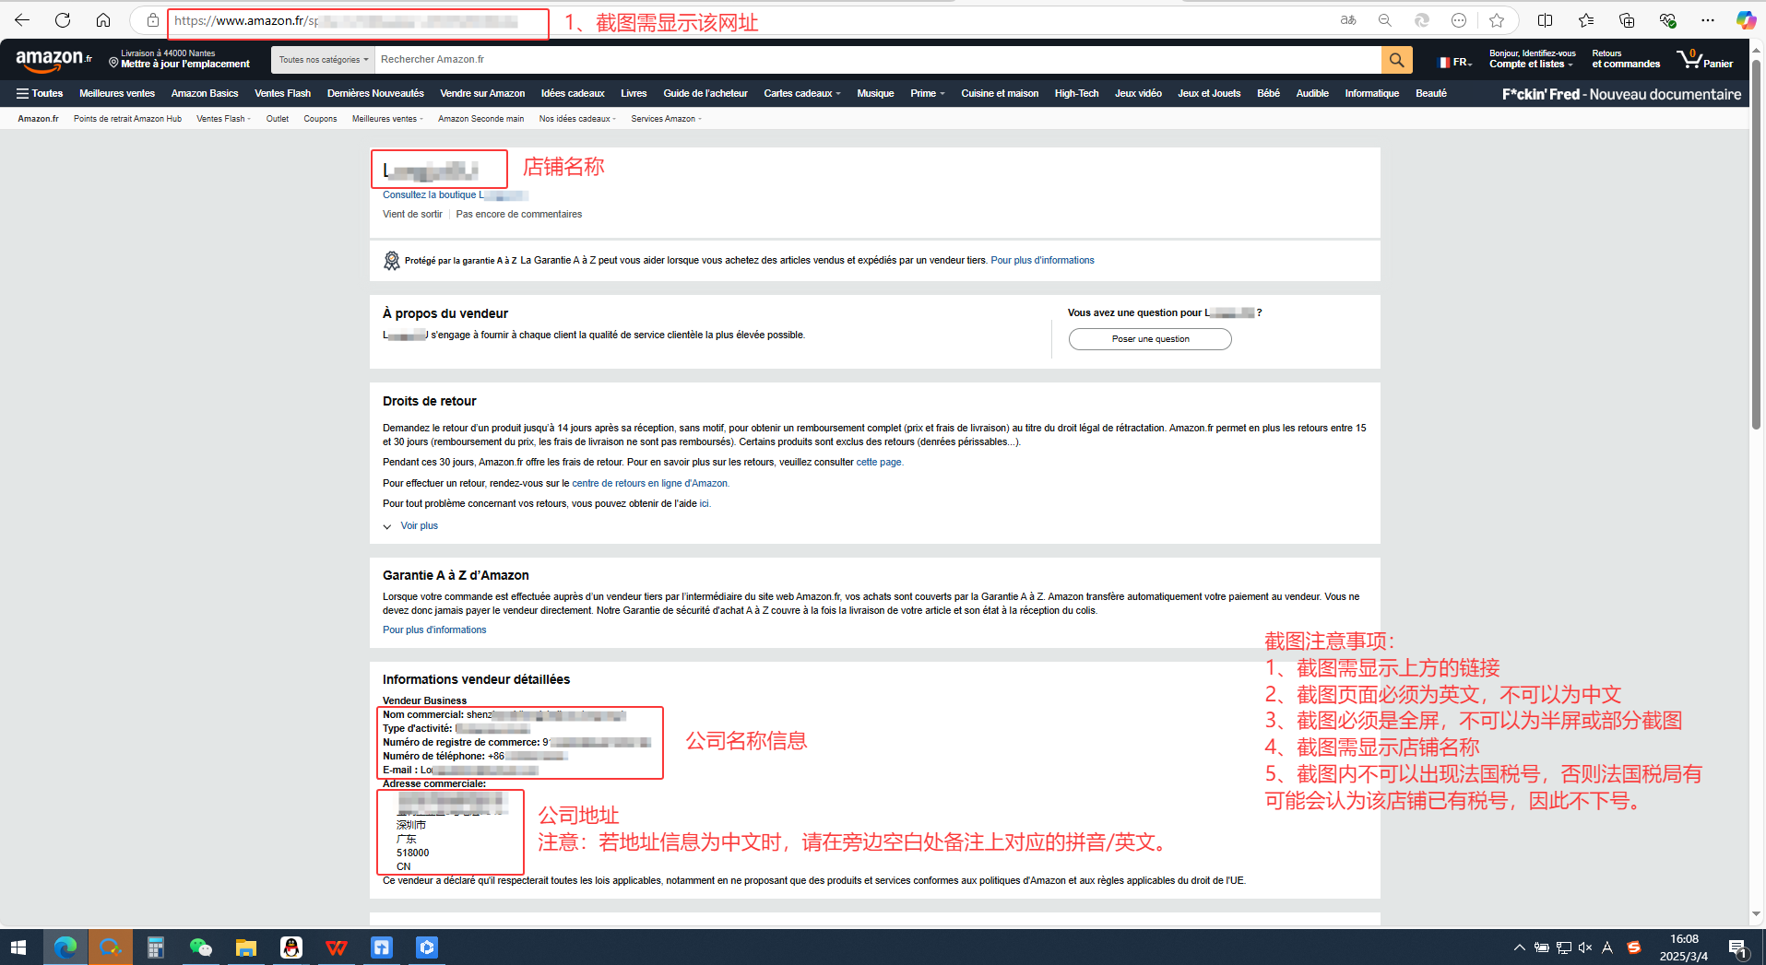This screenshot has width=1766, height=965.
Task: Expand the FR language selector
Action: (x=1455, y=62)
